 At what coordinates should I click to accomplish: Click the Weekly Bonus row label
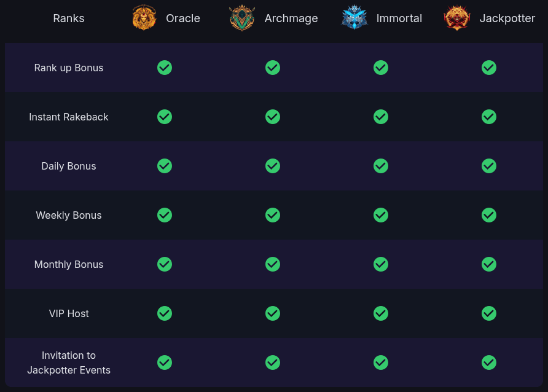(x=69, y=215)
